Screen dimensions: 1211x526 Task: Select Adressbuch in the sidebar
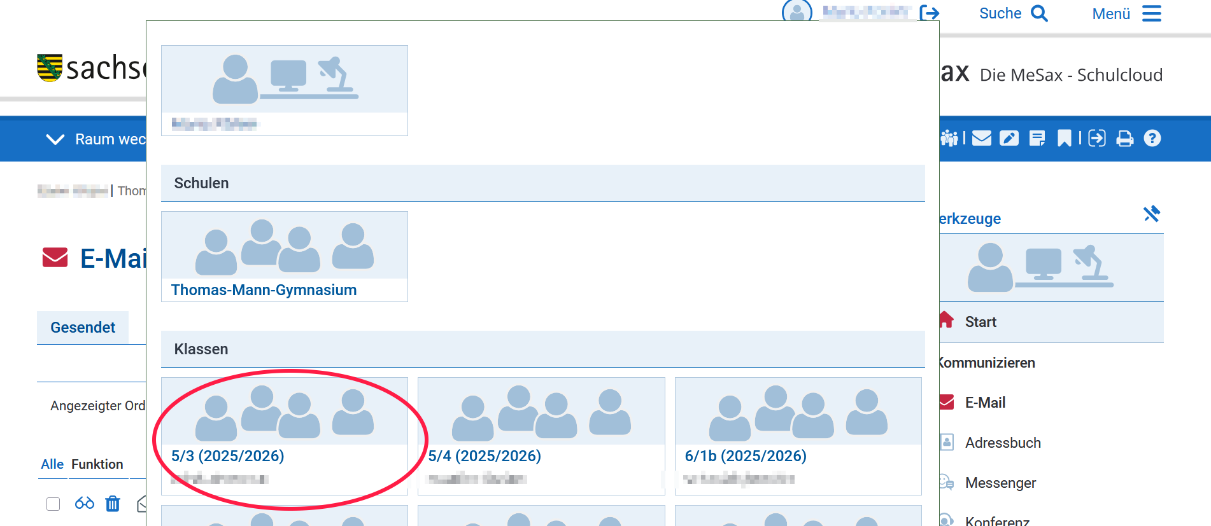coord(1002,443)
